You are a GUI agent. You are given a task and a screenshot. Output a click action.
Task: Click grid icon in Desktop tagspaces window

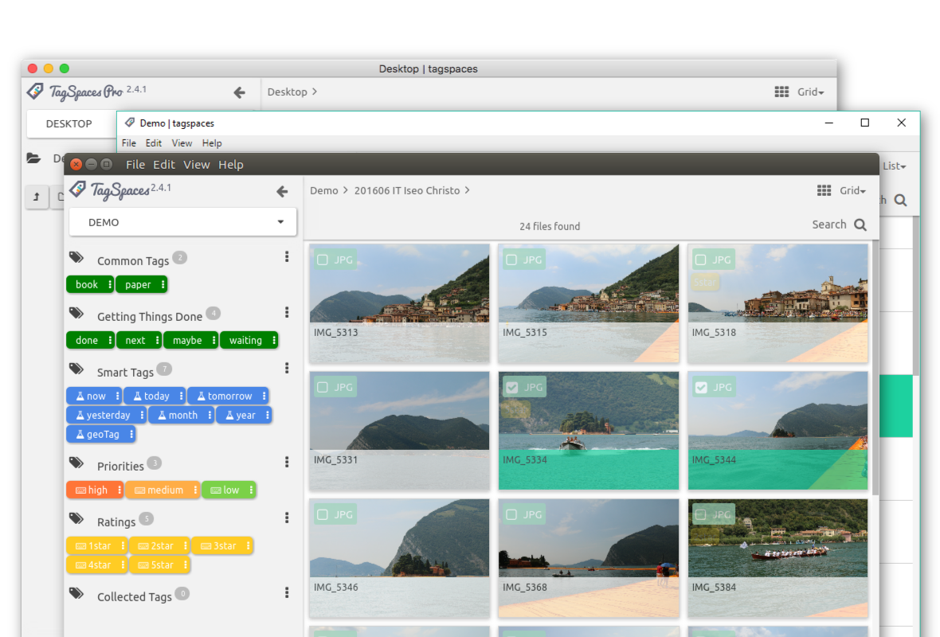(781, 92)
